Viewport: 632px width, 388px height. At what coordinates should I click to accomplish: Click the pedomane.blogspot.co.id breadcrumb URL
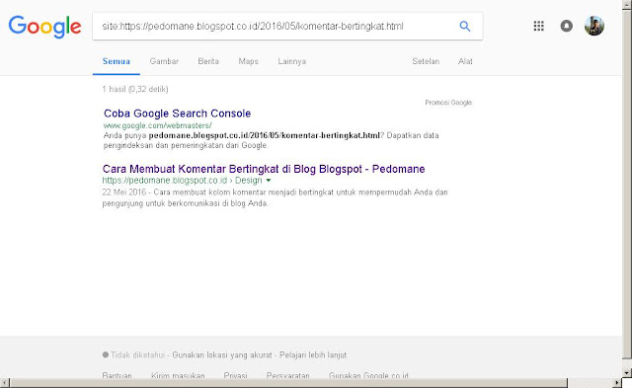[x=165, y=180]
